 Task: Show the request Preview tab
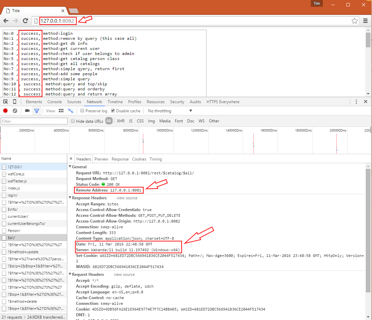click(101, 159)
